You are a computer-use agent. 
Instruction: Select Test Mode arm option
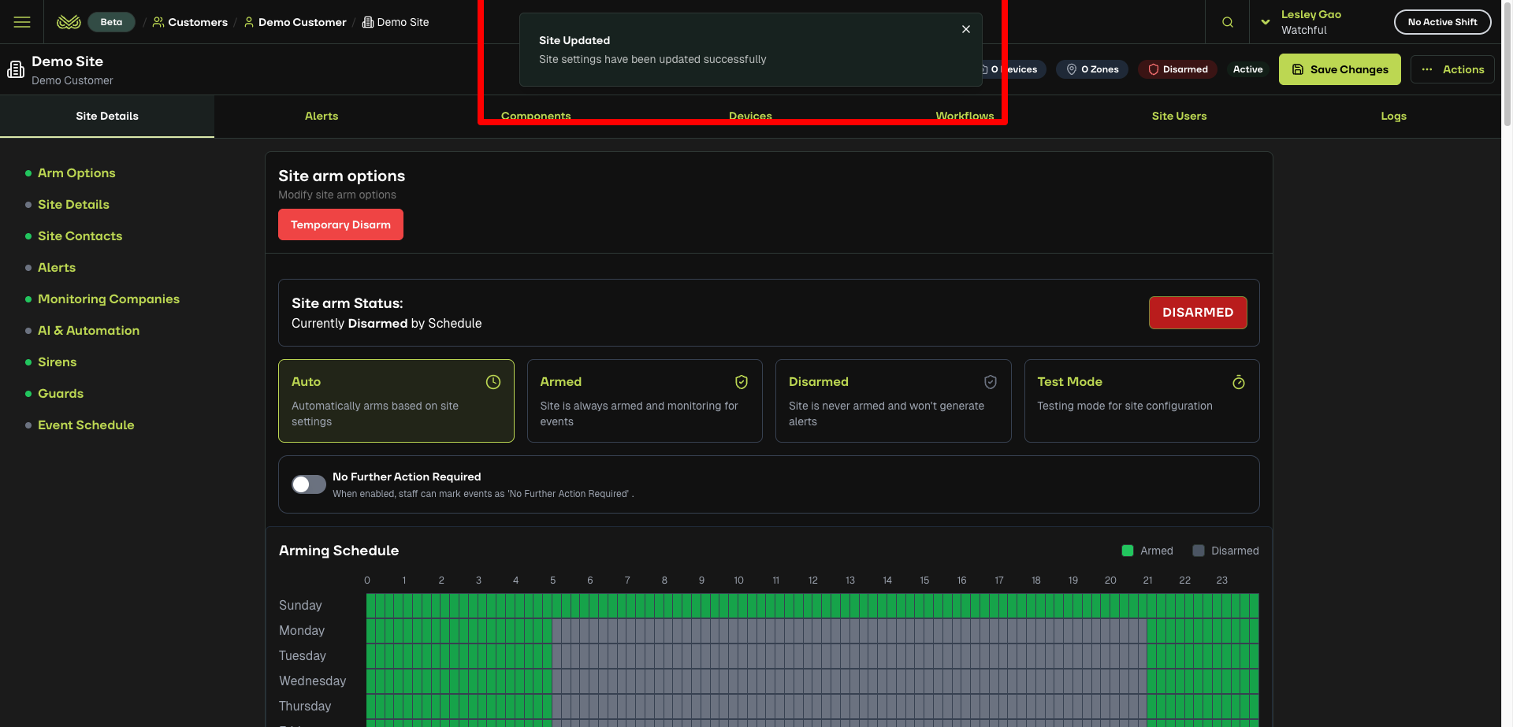tap(1141, 401)
